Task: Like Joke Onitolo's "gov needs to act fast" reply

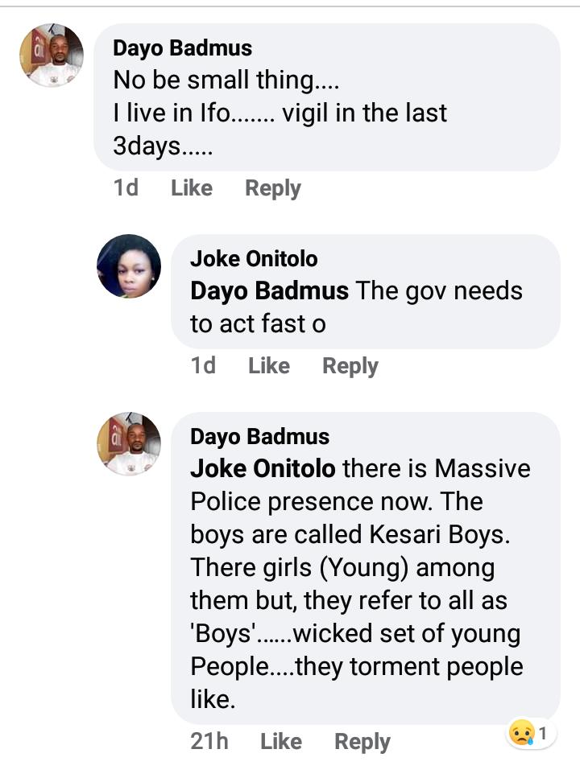Action: point(268,366)
